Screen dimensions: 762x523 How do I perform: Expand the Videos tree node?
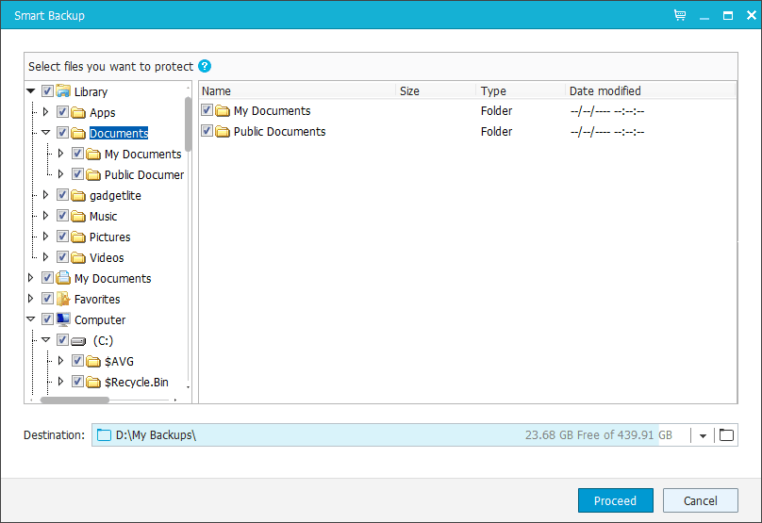point(45,257)
